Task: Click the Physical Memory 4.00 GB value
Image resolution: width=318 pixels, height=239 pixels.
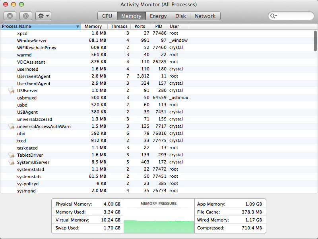Action: [112, 204]
